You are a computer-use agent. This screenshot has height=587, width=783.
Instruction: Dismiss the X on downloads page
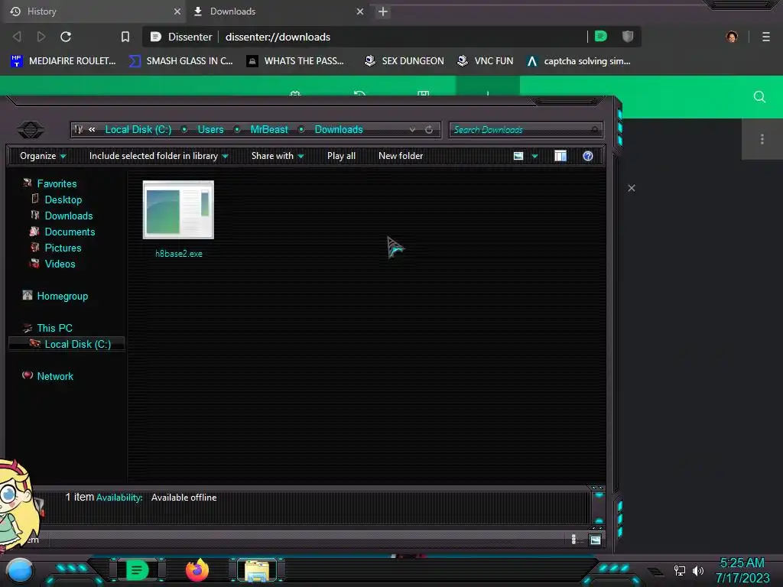632,188
